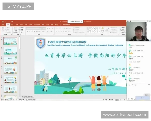The height and width of the screenshot is (121, 151).
Task: Open the 节 (Section) dropdown
Action: pos(21,32)
